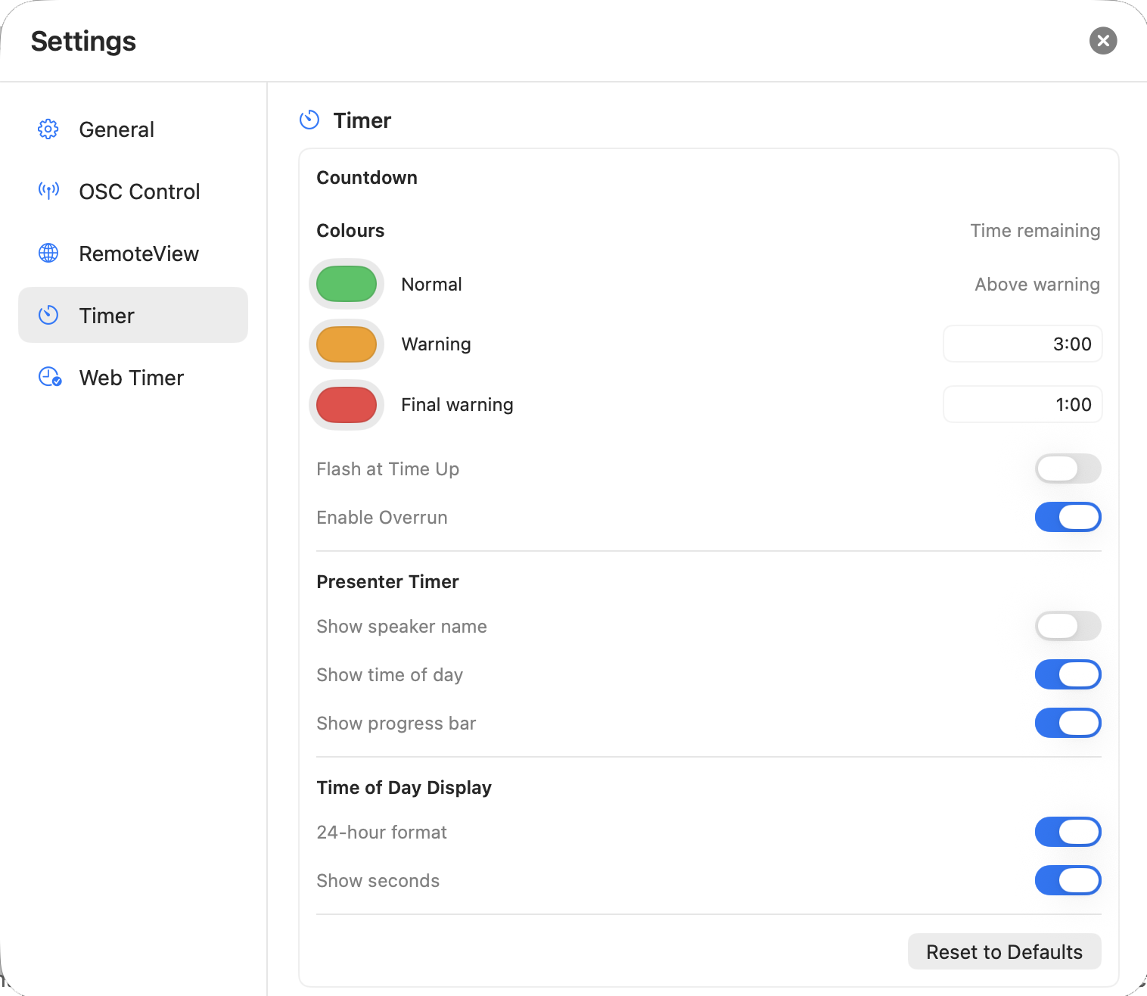Viewport: 1147px width, 996px height.
Task: Click the Timer icon in the panel header
Action: tap(309, 120)
